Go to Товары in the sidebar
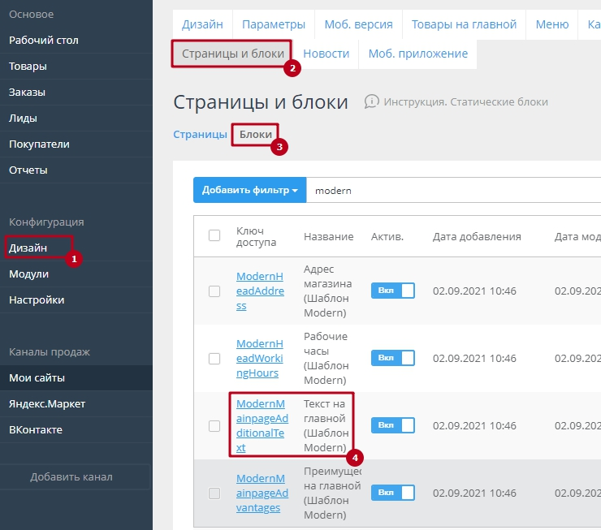Viewport: 601px width, 530px height. click(x=28, y=66)
